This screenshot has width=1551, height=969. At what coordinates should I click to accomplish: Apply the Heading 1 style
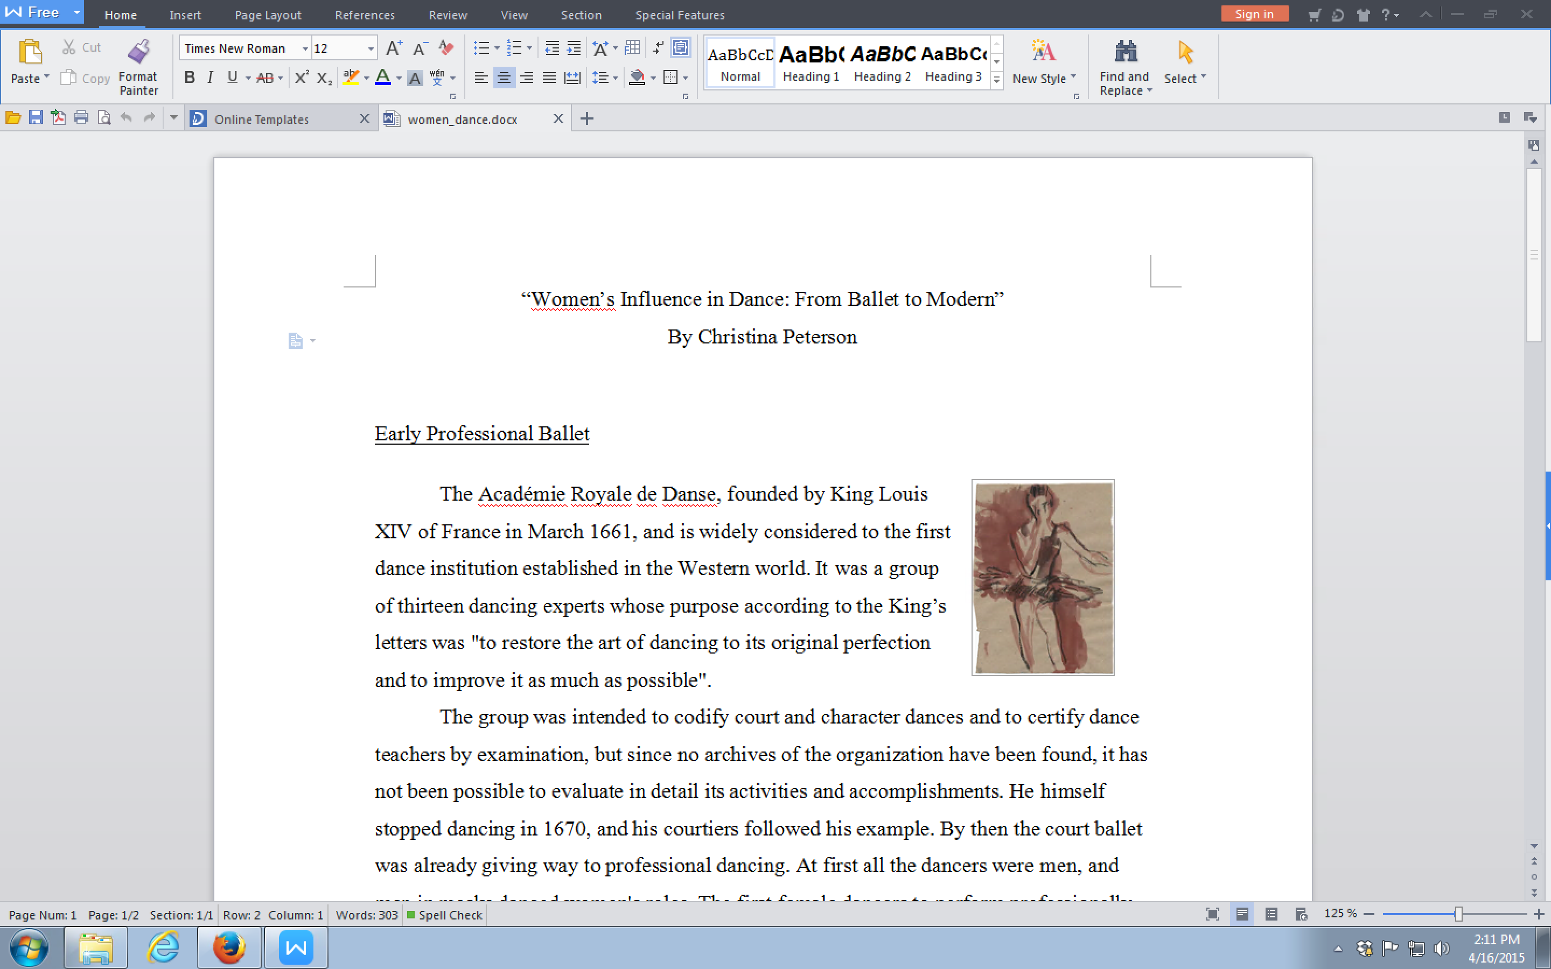[x=811, y=64]
